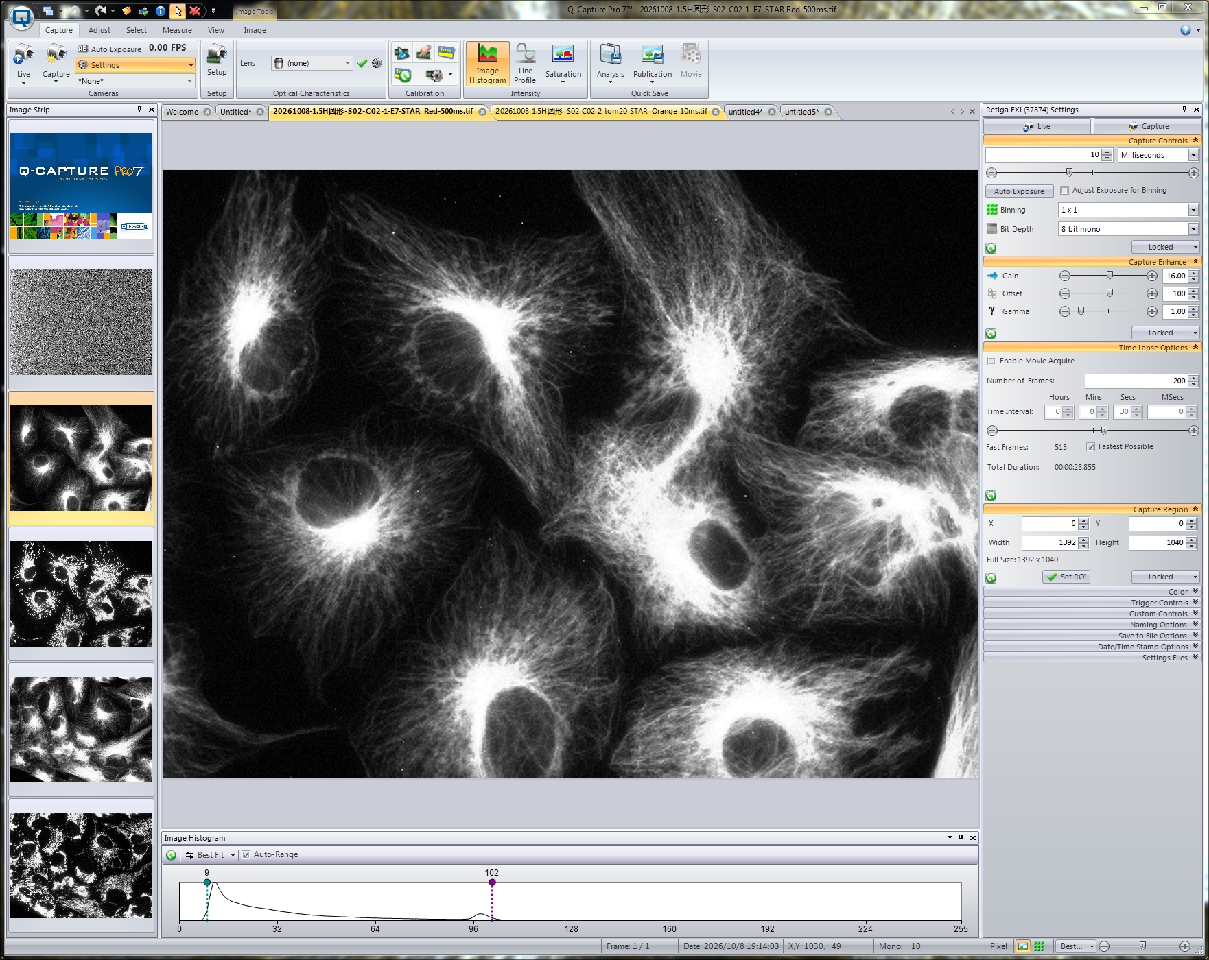Image resolution: width=1209 pixels, height=960 pixels.
Task: Toggle Adjust Exposure for Binning checkbox
Action: click(x=1064, y=191)
